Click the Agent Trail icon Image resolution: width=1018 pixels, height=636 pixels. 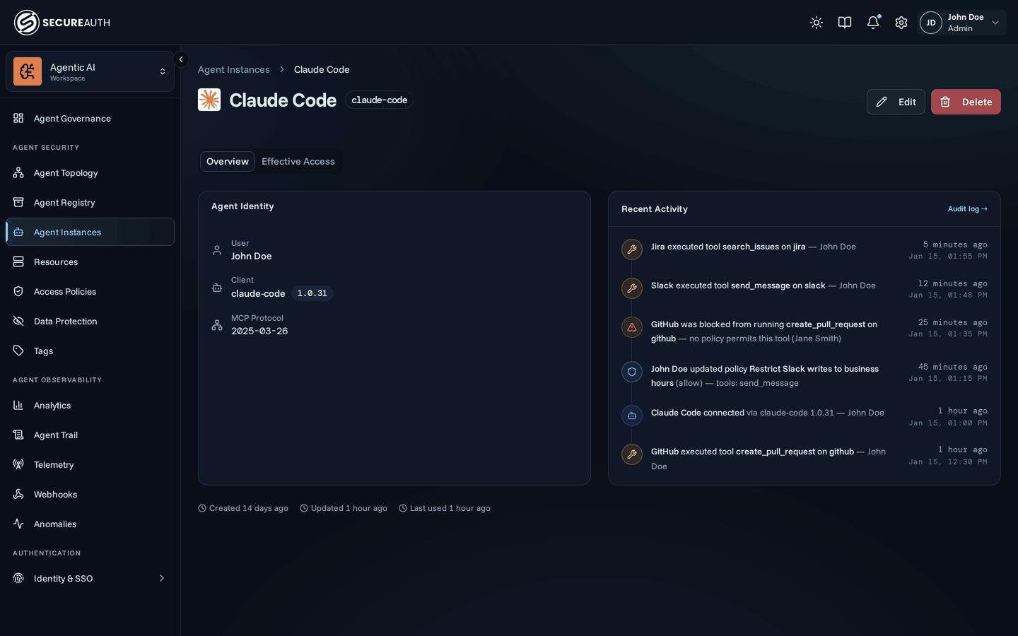tap(18, 435)
